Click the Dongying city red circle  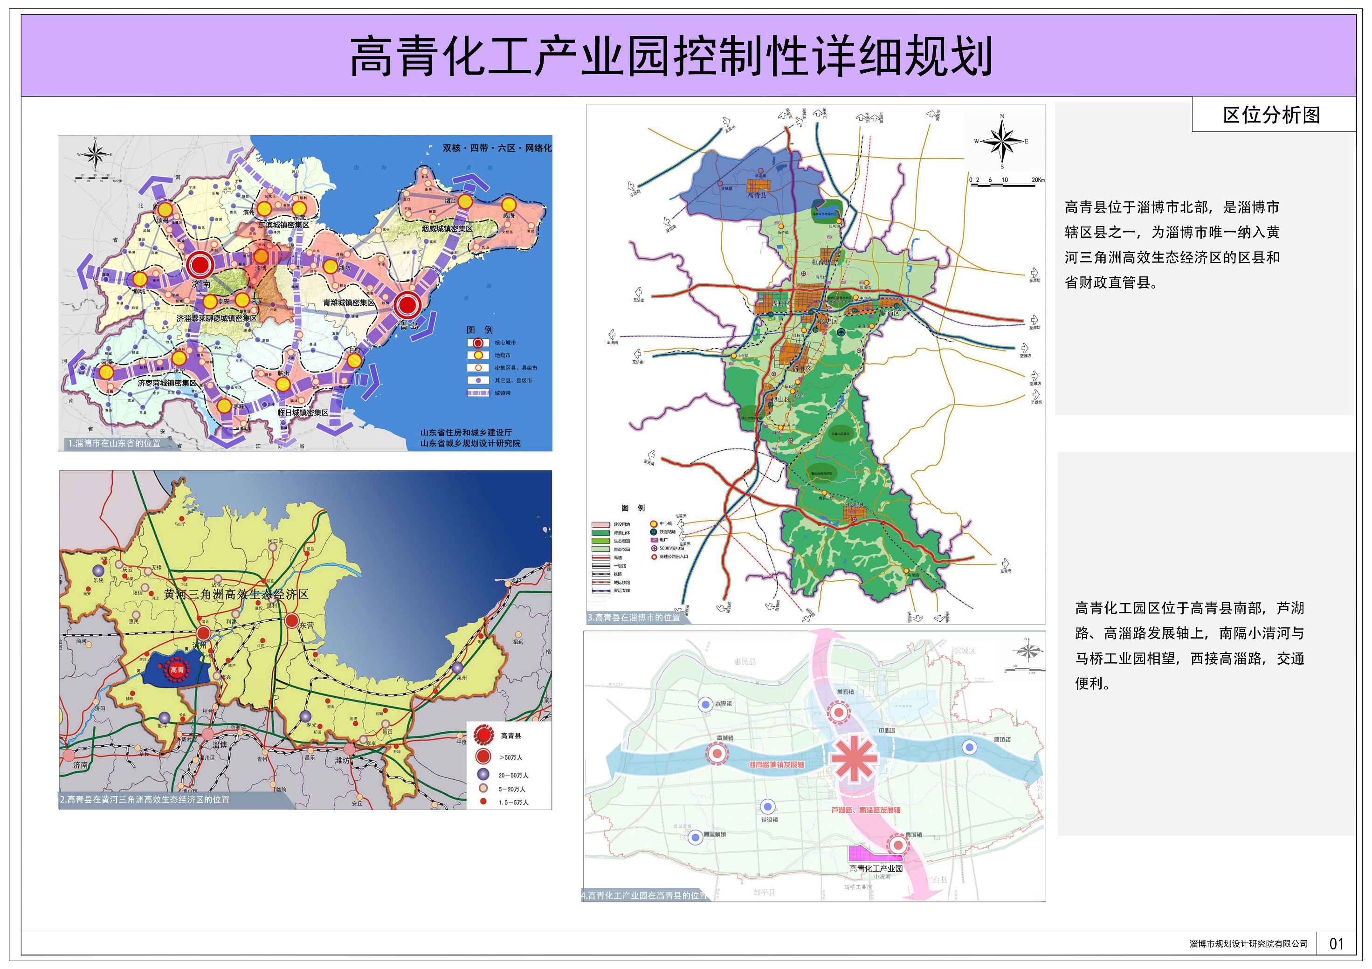click(292, 620)
